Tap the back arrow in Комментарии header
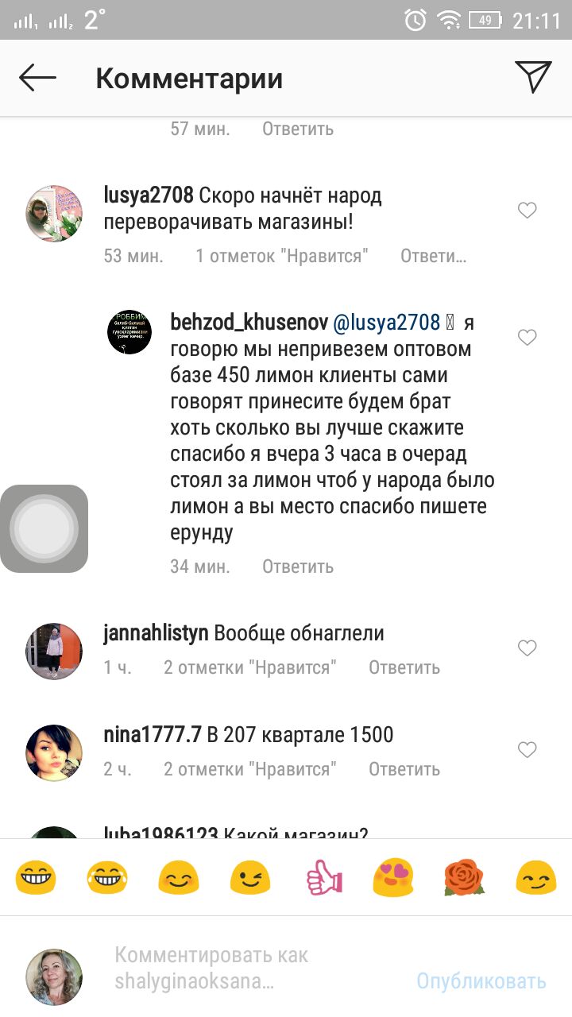 pos(38,78)
